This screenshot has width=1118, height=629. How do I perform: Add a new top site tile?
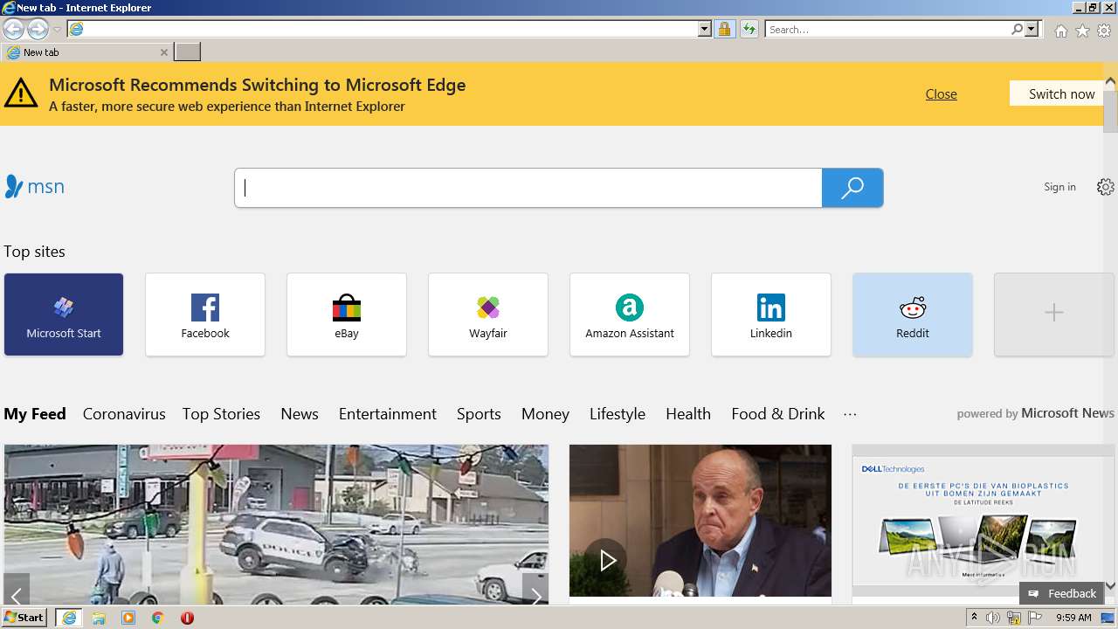[x=1054, y=314]
